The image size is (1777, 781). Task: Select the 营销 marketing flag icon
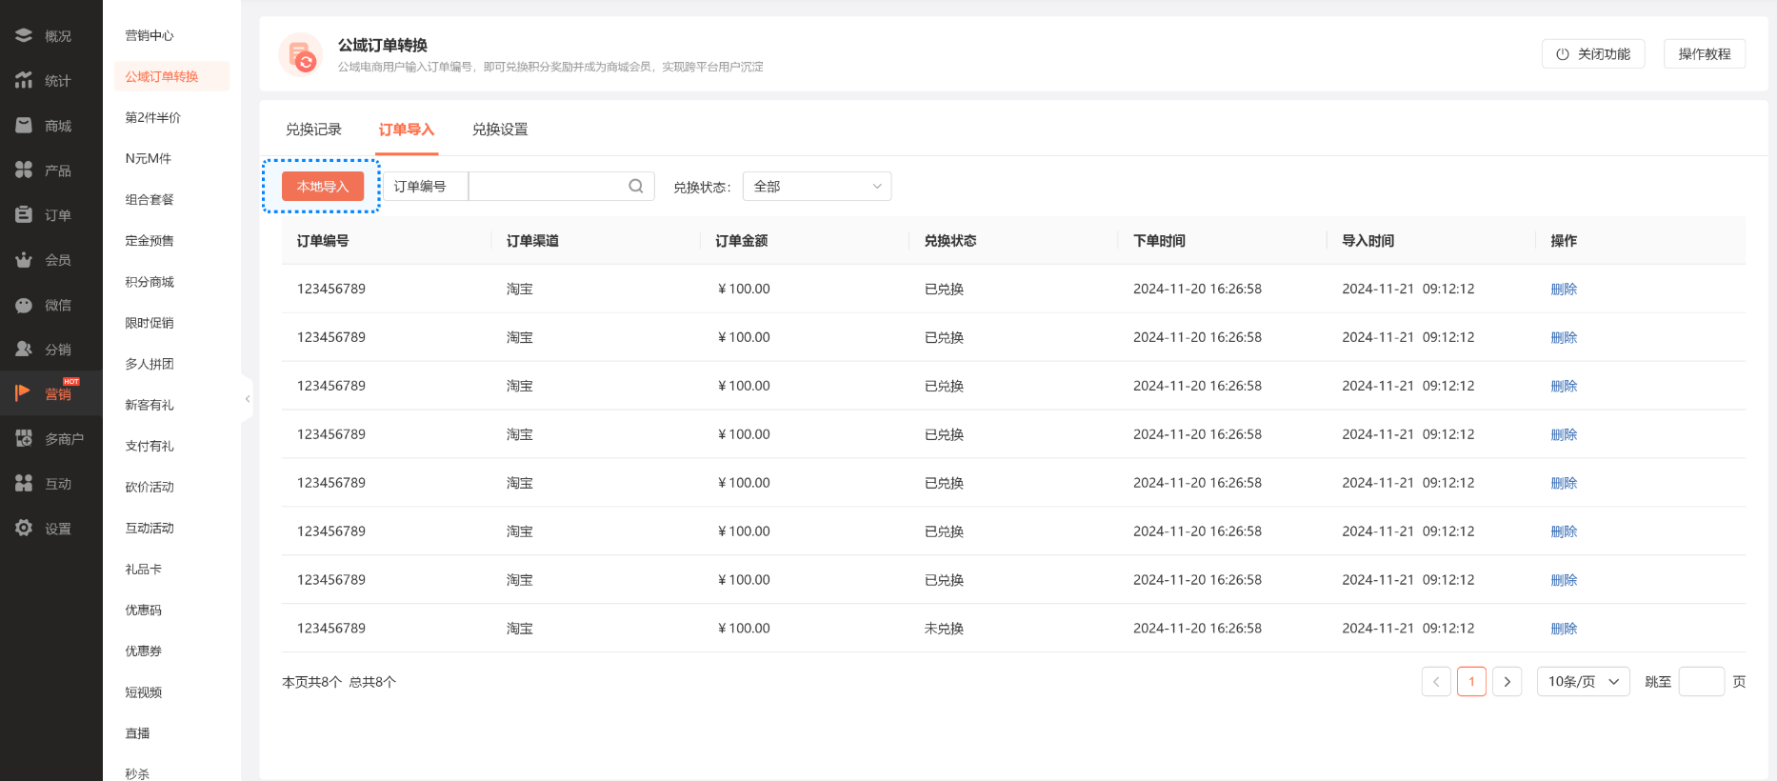pos(24,393)
